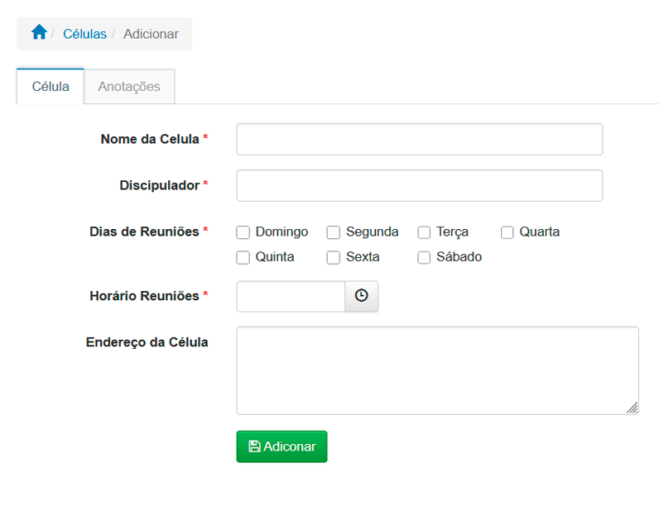
Task: Check the Sábado checkbox
Action: click(424, 257)
